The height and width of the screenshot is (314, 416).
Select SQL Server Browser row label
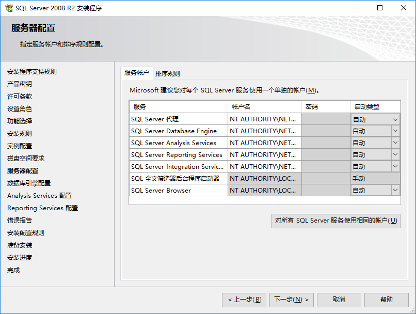tap(179, 190)
